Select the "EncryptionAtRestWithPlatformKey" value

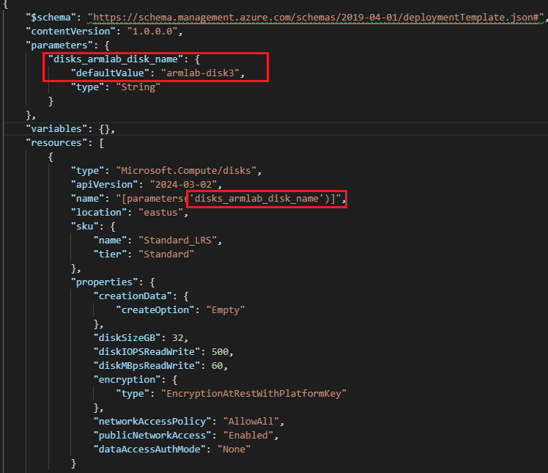pos(253,394)
